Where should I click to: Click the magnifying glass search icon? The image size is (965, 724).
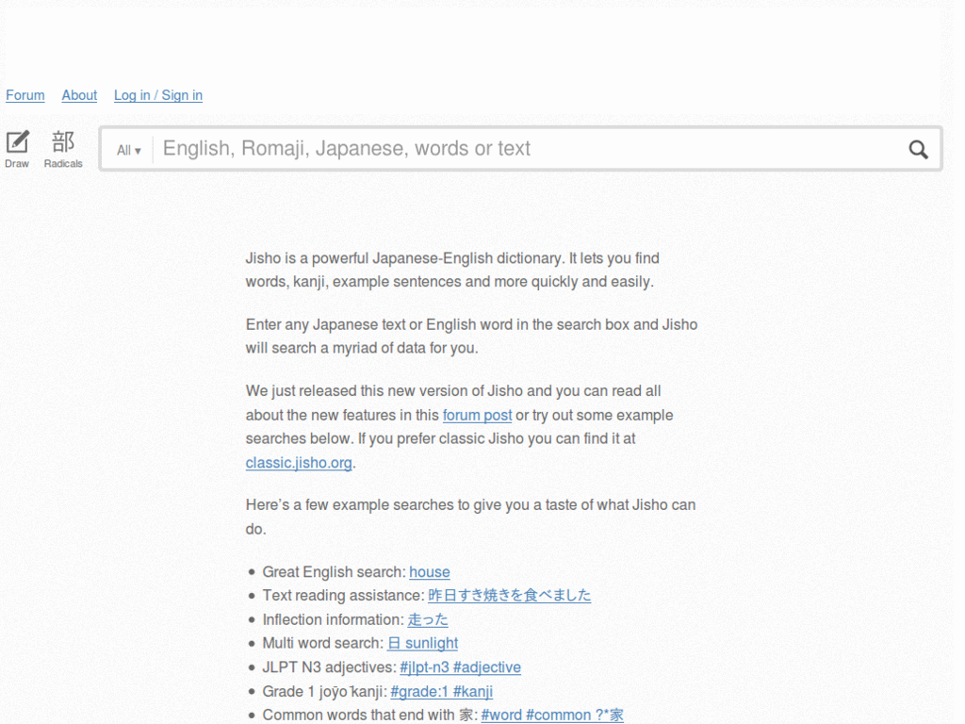918,149
